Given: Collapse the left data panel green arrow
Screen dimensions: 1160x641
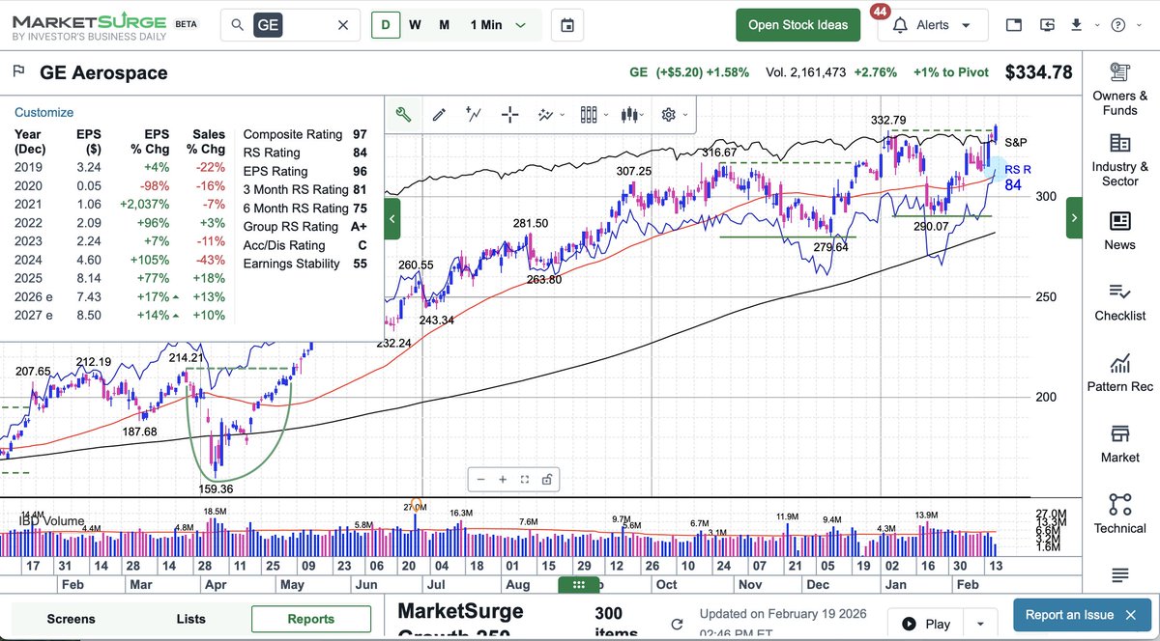Looking at the screenshot, I should point(391,219).
